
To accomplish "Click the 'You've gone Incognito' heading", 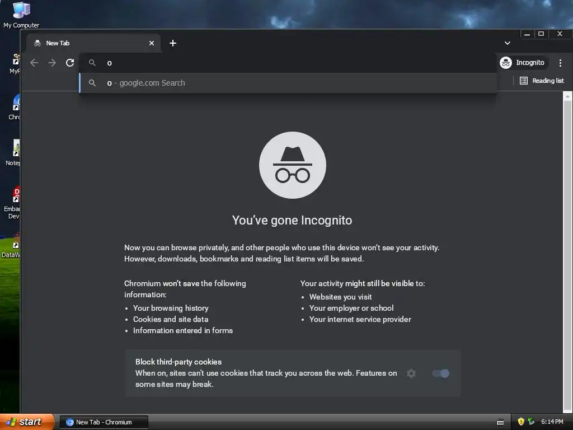I will coord(292,220).
